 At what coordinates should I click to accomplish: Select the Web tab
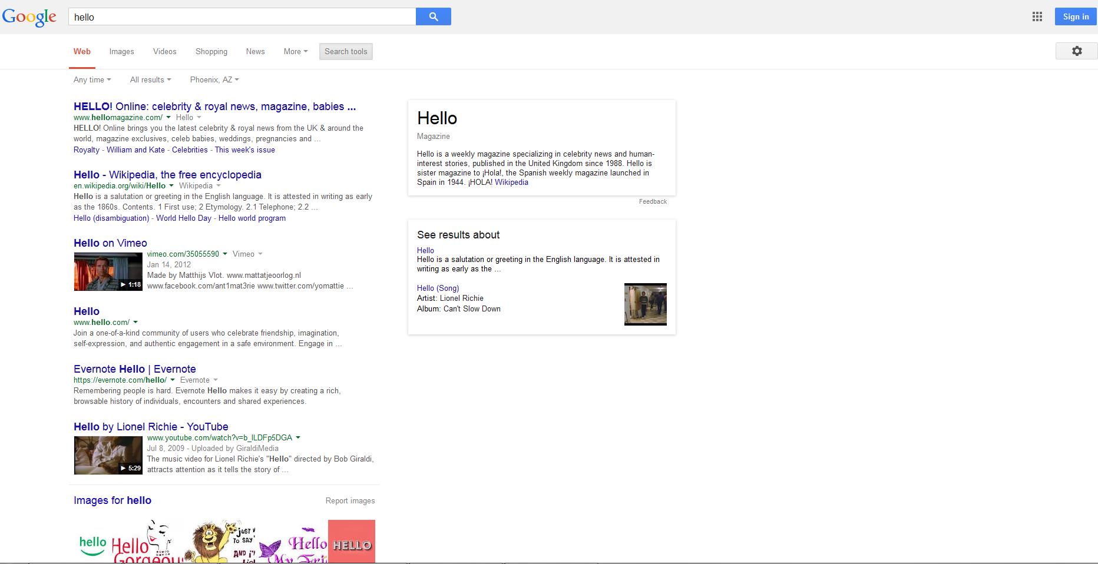pos(82,51)
